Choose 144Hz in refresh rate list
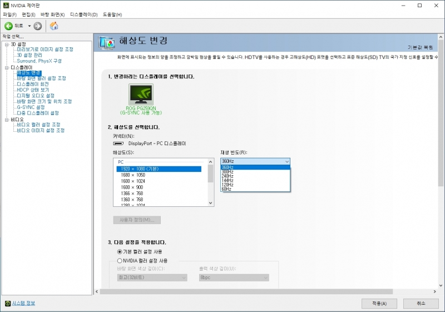This screenshot has height=312, width=445. tap(255, 180)
